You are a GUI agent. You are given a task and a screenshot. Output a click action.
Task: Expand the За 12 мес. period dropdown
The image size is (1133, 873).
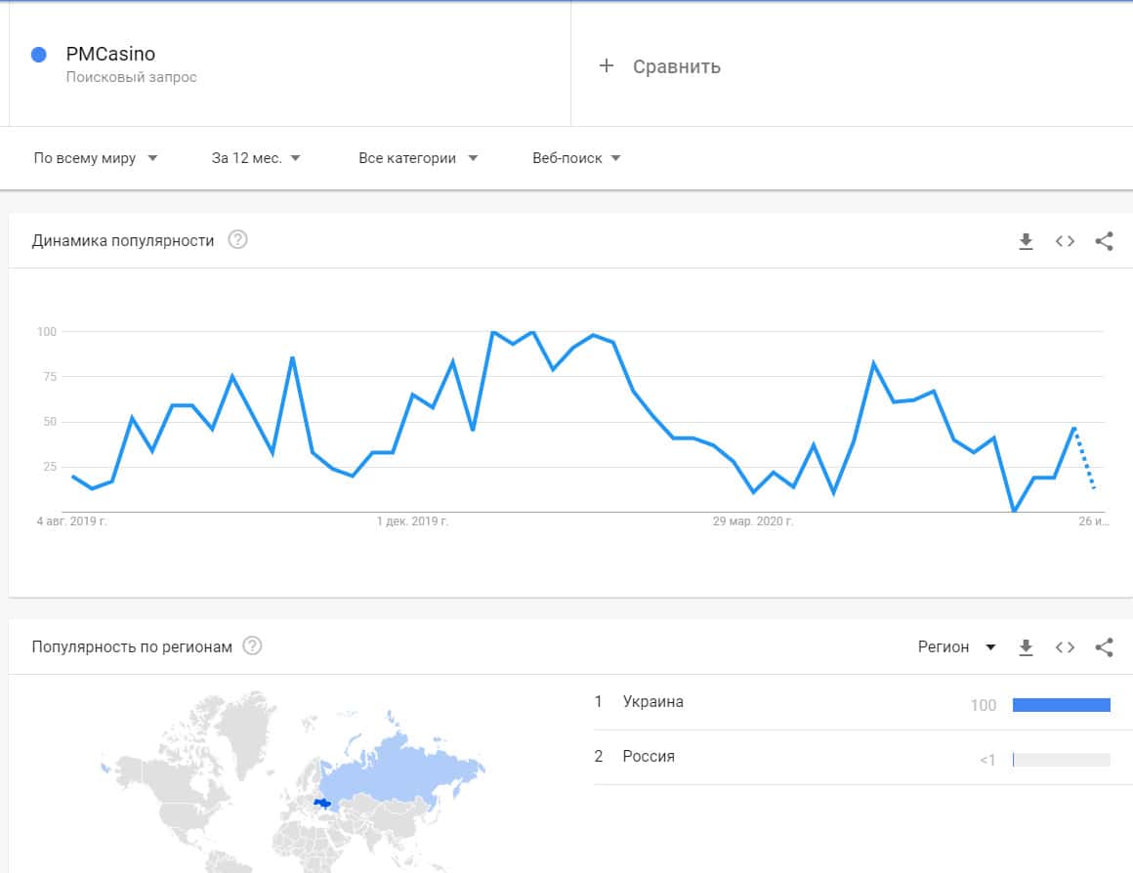click(256, 158)
